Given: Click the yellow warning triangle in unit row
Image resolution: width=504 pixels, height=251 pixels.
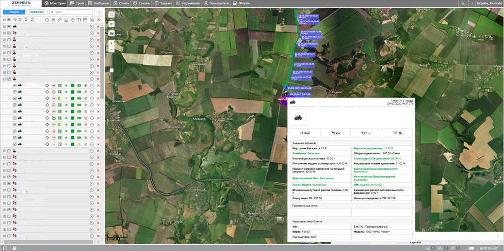Looking at the screenshot, I should [79, 144].
